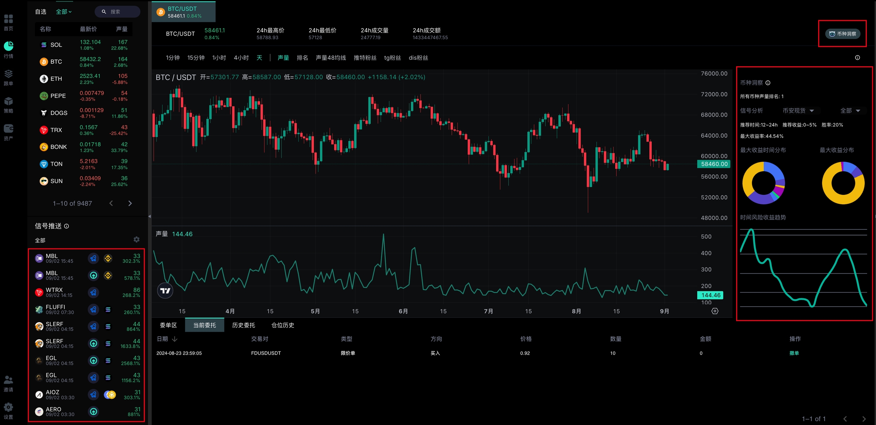The height and width of the screenshot is (425, 876).
Task: Open the 跟单 copy-trading sidebar icon
Action: pos(8,74)
